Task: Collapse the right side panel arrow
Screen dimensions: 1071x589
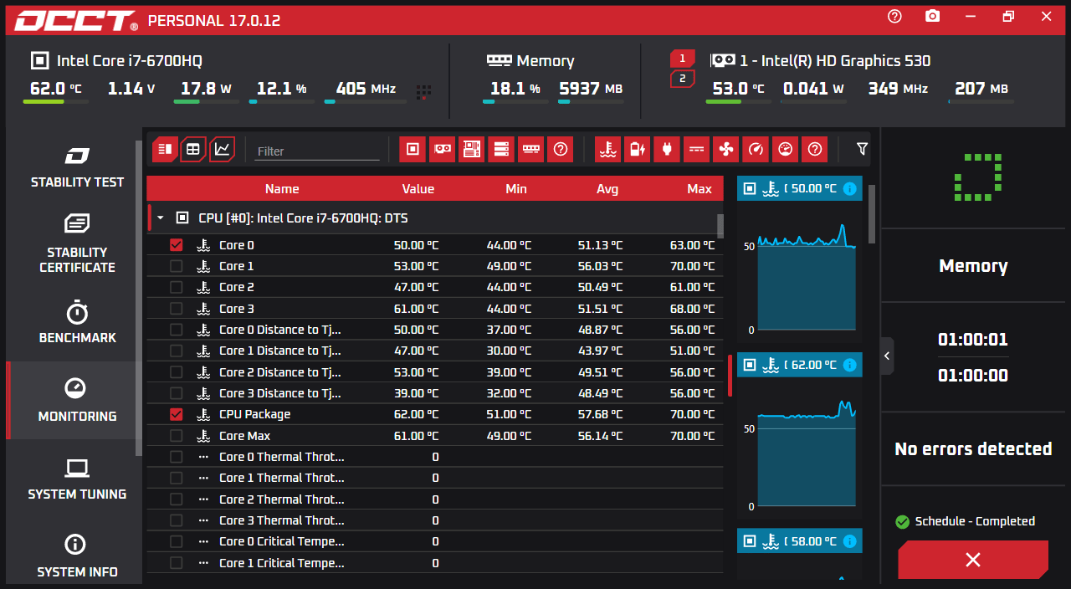Action: (887, 356)
